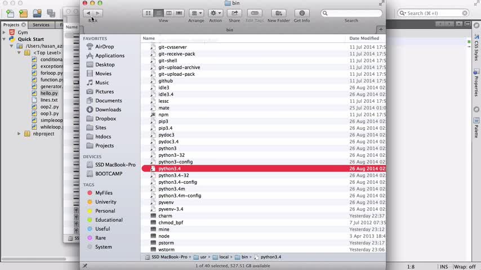The height and width of the screenshot is (270, 481).
Task: Select the green Educational tag
Action: 109,220
